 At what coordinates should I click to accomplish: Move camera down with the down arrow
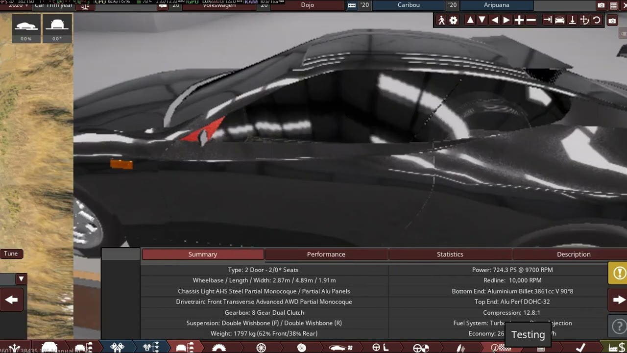tap(482, 20)
